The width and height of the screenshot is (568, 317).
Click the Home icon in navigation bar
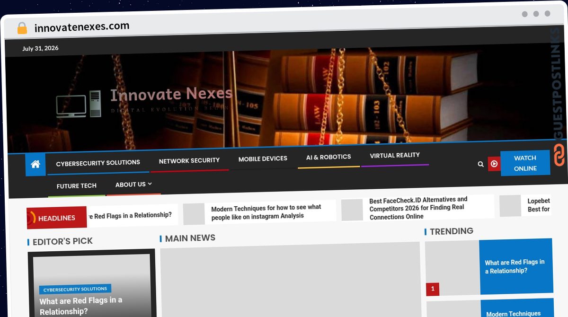pyautogui.click(x=35, y=165)
